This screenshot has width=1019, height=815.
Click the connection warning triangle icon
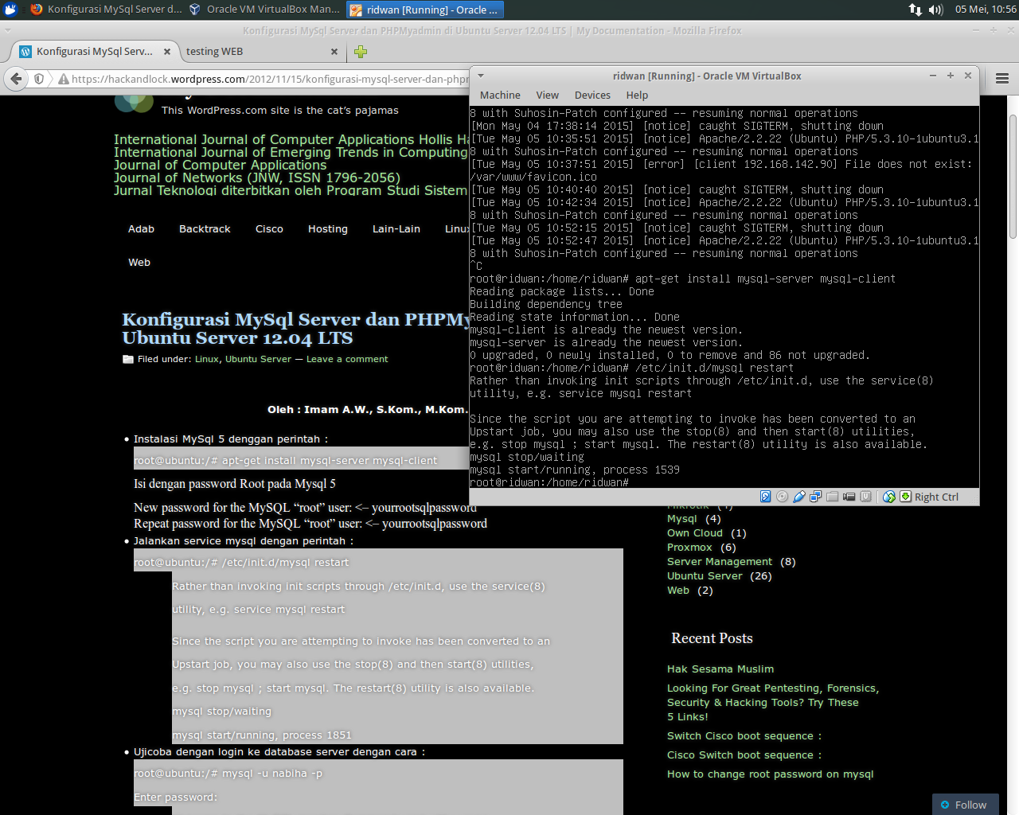point(63,79)
